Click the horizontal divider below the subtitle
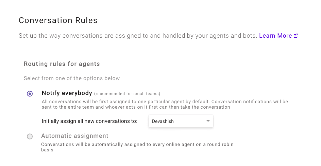321x166 pixels. pos(158,49)
